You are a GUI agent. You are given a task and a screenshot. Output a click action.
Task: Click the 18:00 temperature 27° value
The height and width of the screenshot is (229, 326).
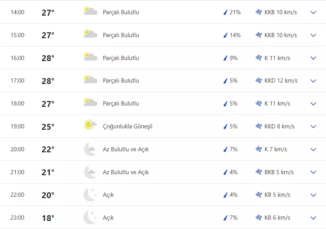click(48, 104)
